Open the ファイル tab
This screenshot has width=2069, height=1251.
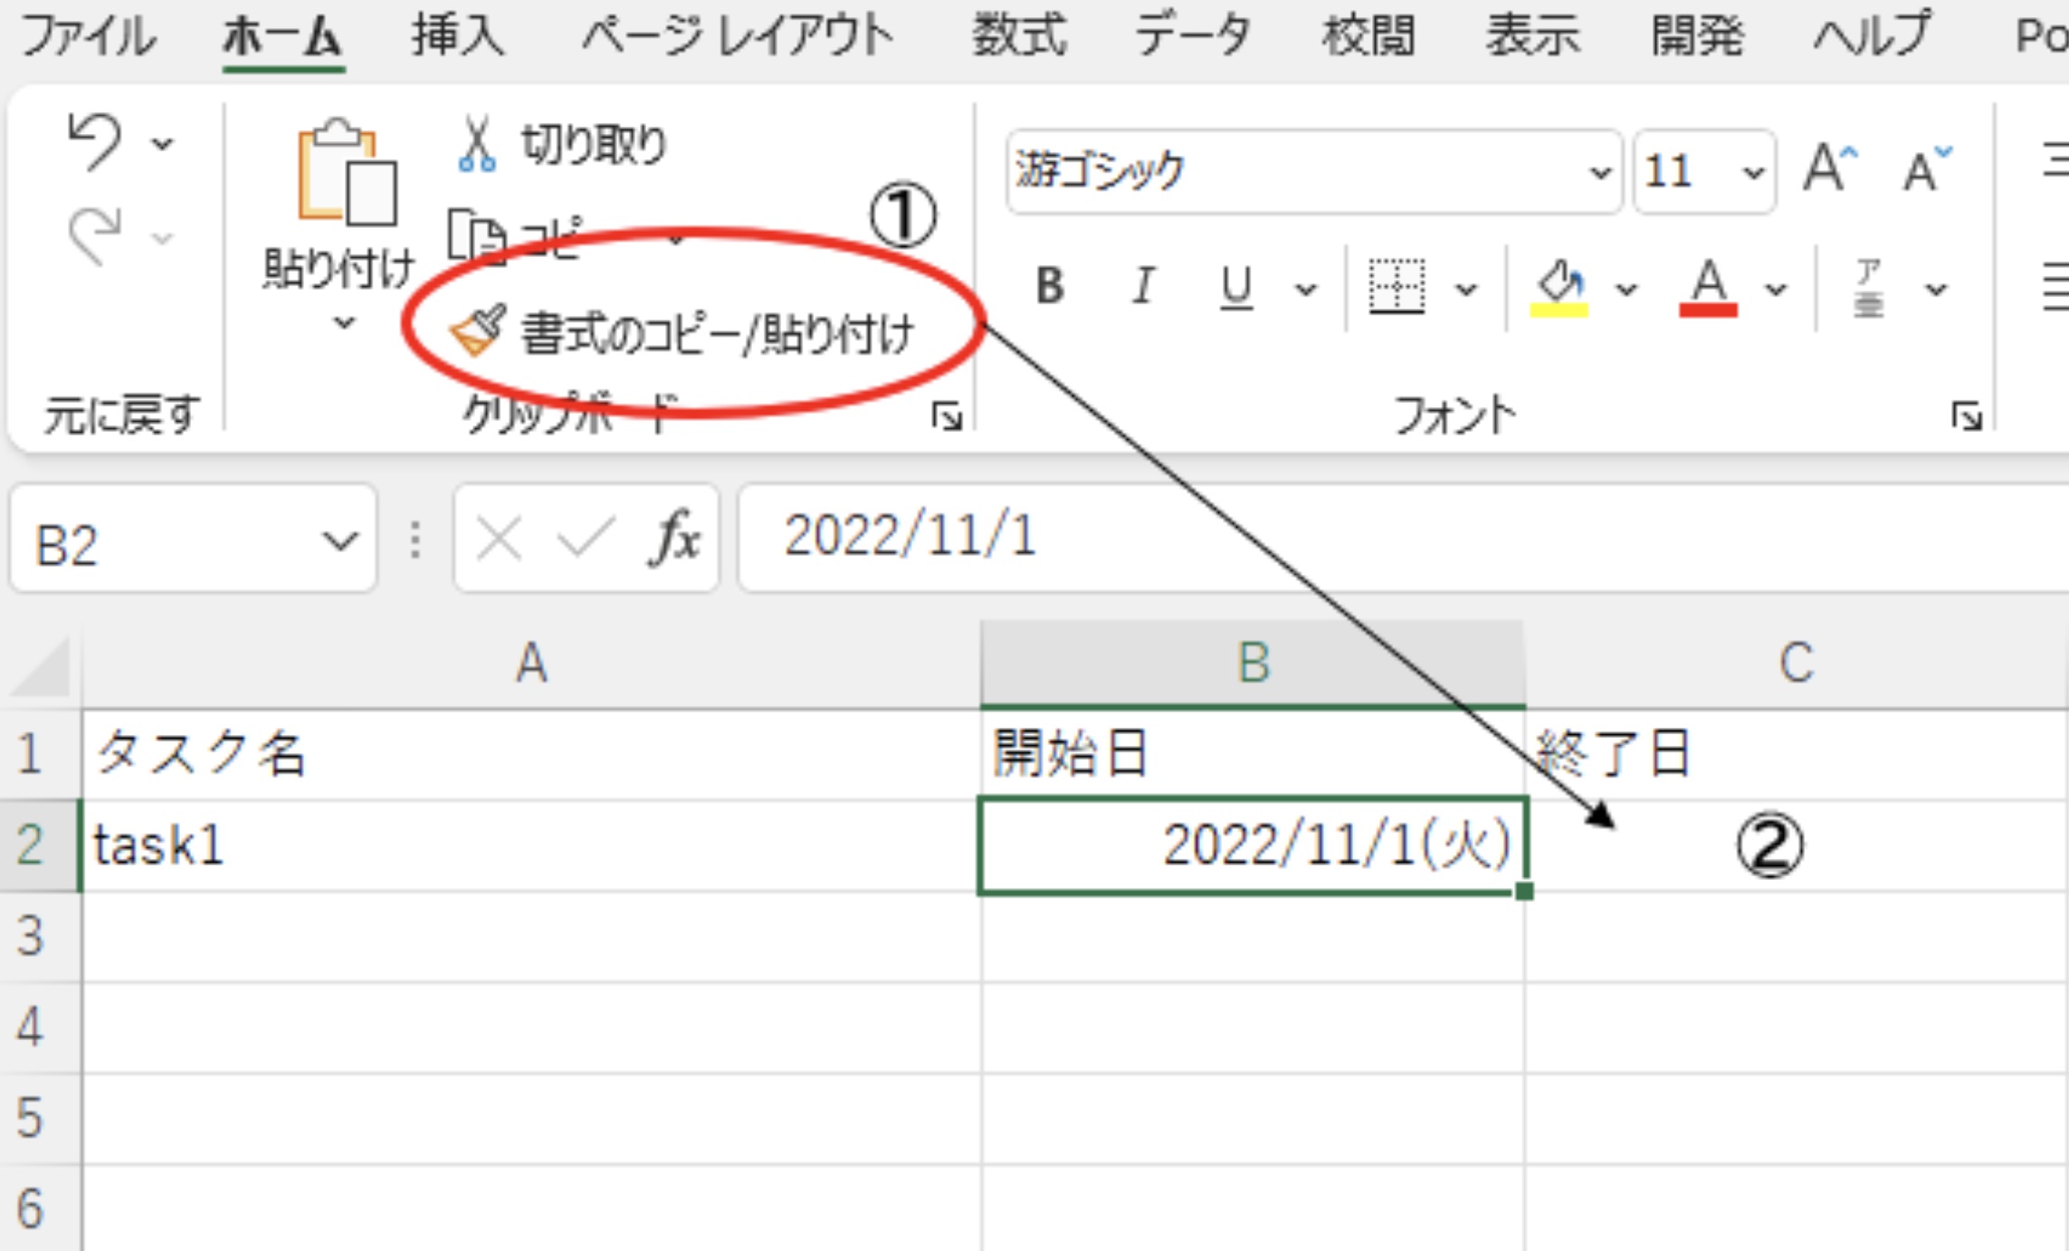pyautogui.click(x=88, y=36)
